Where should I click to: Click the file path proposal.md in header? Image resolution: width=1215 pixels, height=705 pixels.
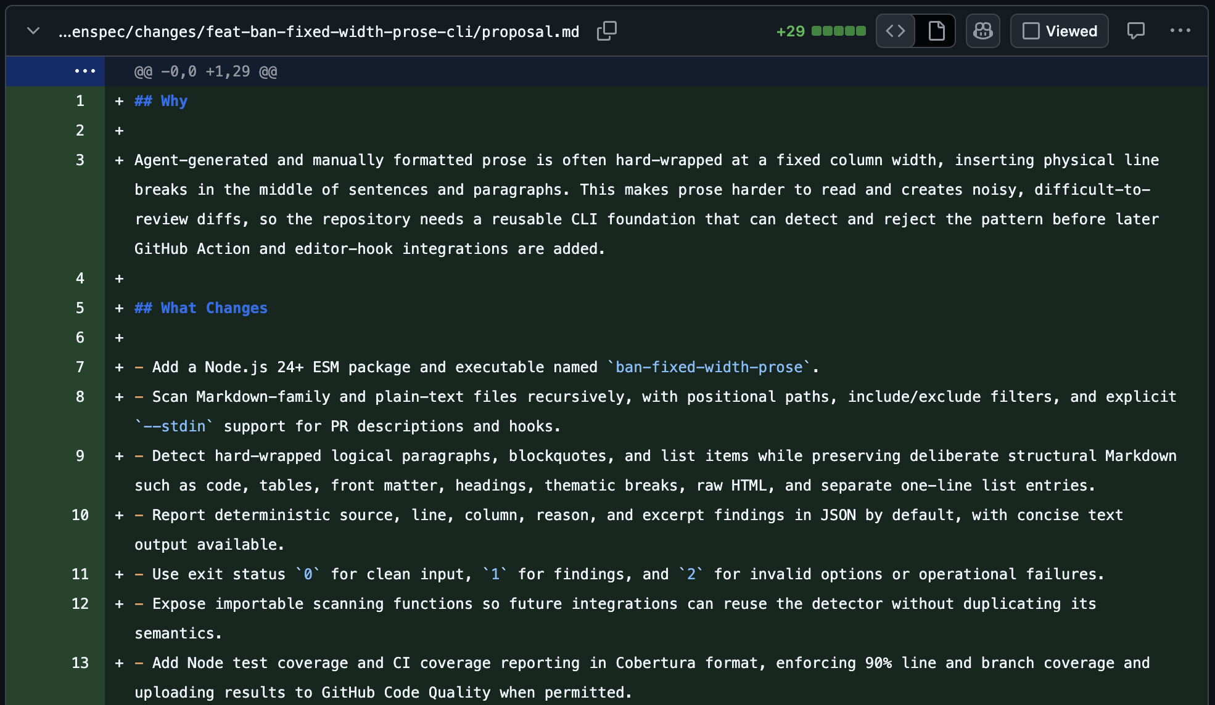tap(319, 31)
